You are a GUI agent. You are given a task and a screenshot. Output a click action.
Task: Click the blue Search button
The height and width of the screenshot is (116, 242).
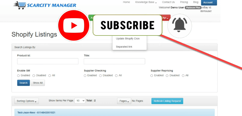click(x=23, y=83)
